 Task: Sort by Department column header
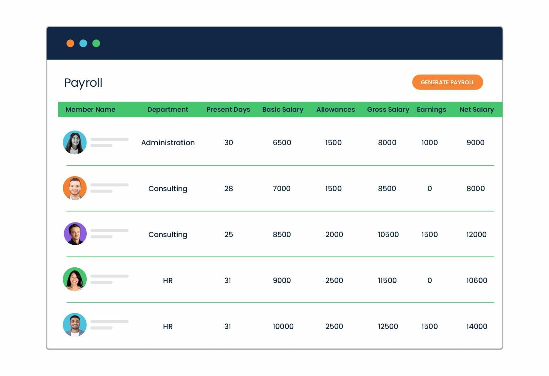(168, 110)
